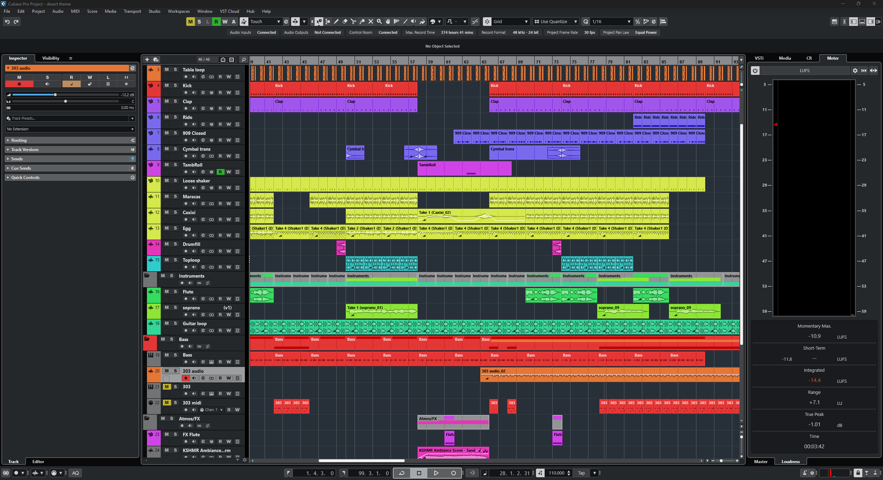
Task: Toggle record enable on 303 audio track
Action: 186,378
